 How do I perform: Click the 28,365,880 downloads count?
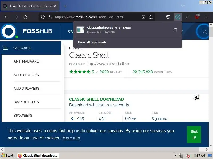click(x=143, y=72)
